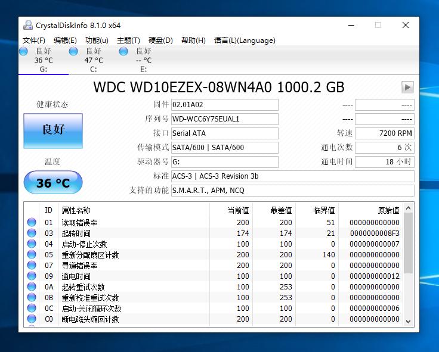Click status icon for attribute 03 起转时间
Image resolution: width=439 pixels, height=352 pixels.
pos(32,233)
